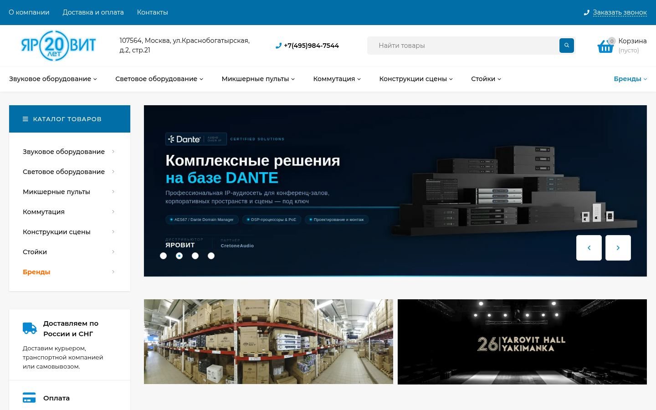Click the hamburger icon in Каталог товаров
The height and width of the screenshot is (410, 656).
tap(26, 119)
